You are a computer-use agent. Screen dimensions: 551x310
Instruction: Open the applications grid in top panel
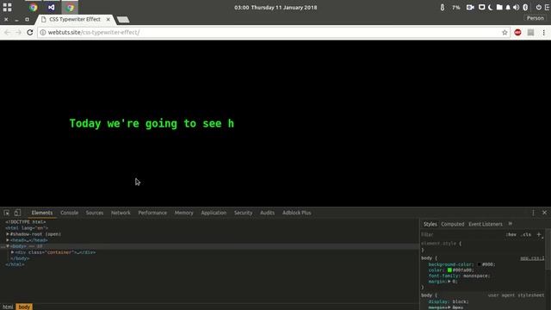[8, 7]
